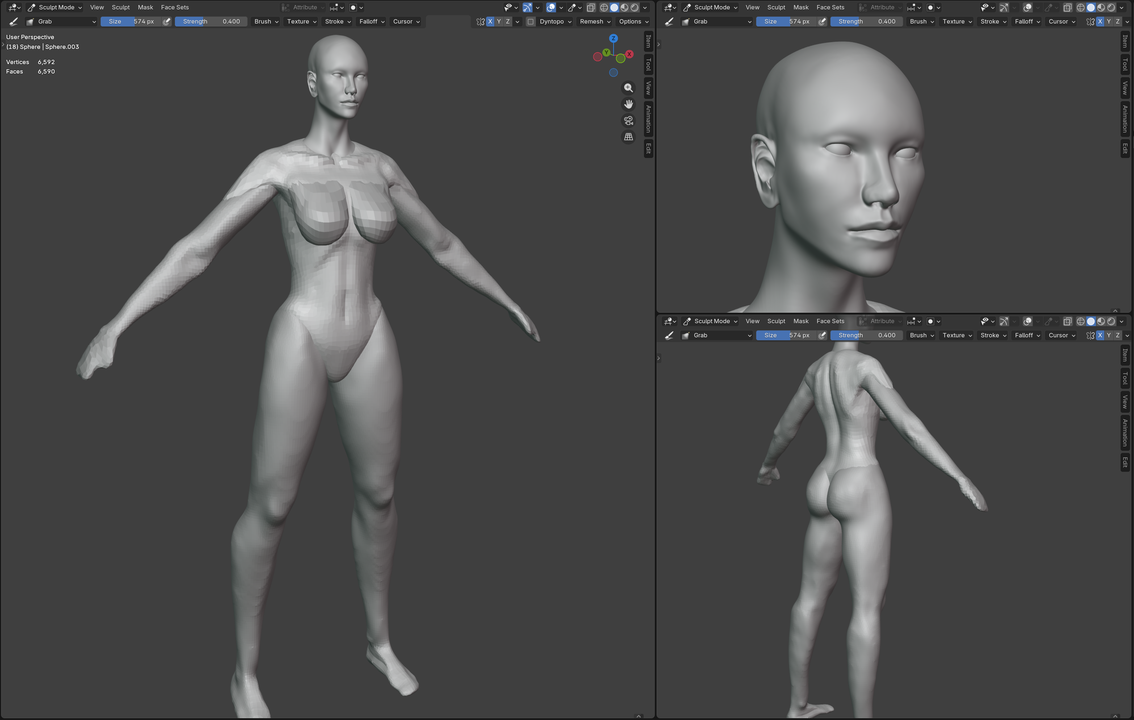Toggle X-ray icon in left viewport header

click(591, 8)
